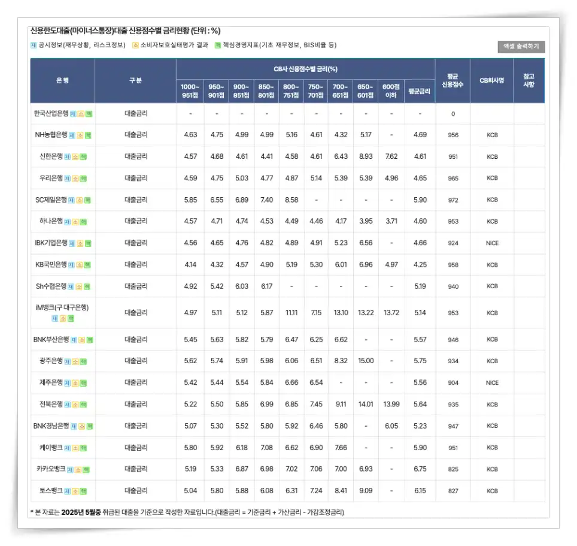Viewport: 577px width, 546px height.
Task: Click 광주은행 blue 재 disclosure icon
Action: click(68, 362)
